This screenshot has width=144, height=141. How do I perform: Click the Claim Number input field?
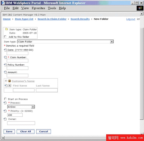pos(17,61)
